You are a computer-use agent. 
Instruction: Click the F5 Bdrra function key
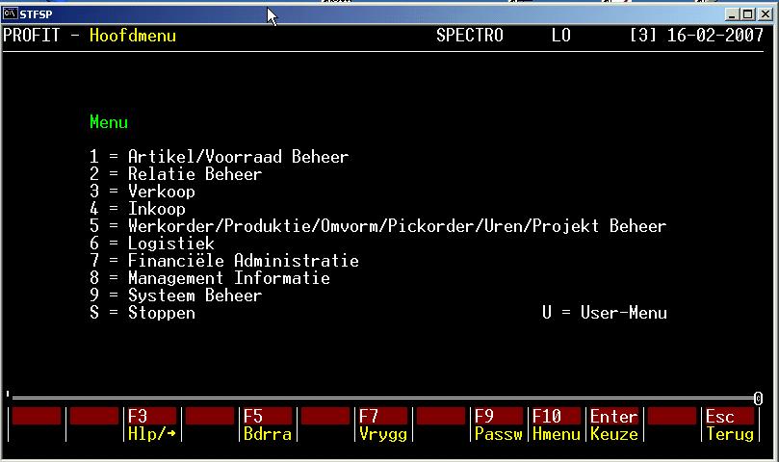tap(268, 424)
